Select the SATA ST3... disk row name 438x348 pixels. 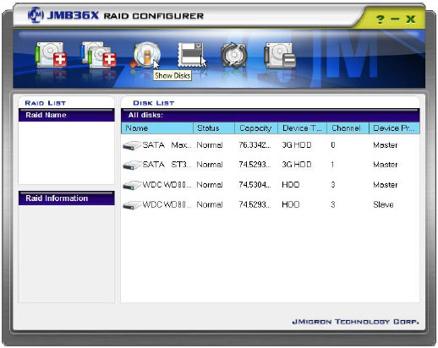[167, 165]
